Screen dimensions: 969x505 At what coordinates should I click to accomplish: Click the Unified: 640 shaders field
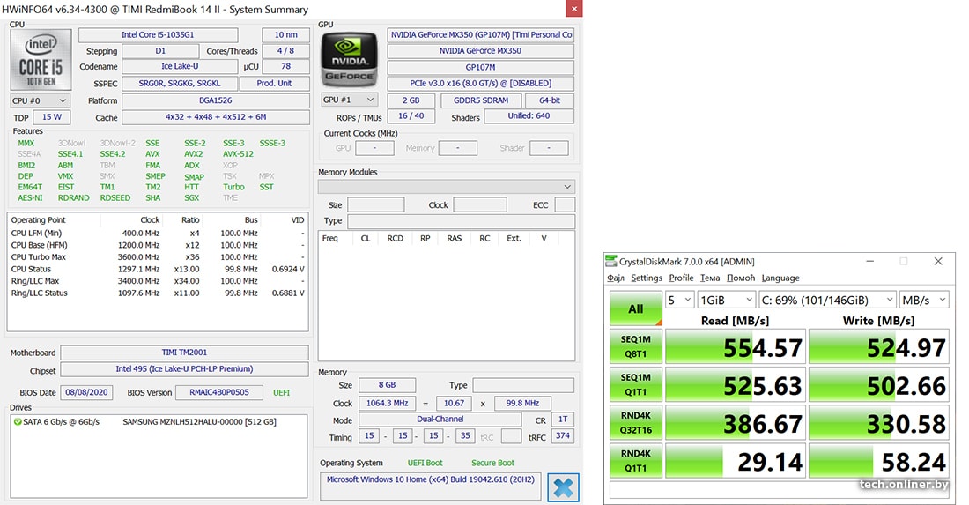coord(529,116)
